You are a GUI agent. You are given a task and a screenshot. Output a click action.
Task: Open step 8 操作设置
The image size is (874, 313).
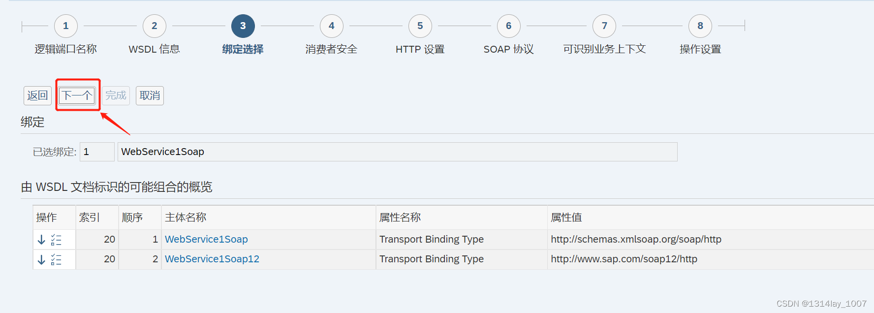(x=700, y=26)
